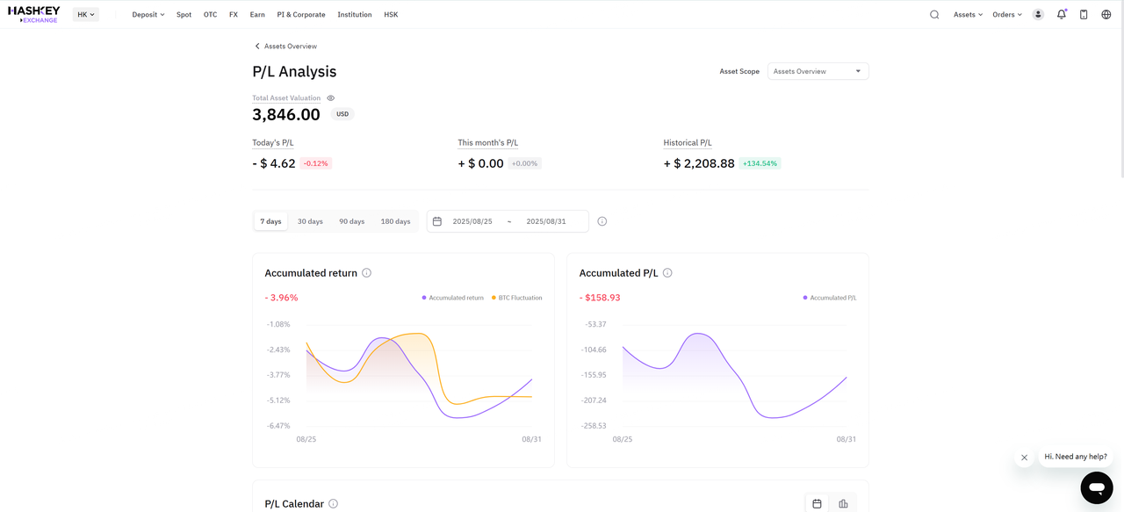
Task: Open the user profile icon
Action: click(1039, 14)
